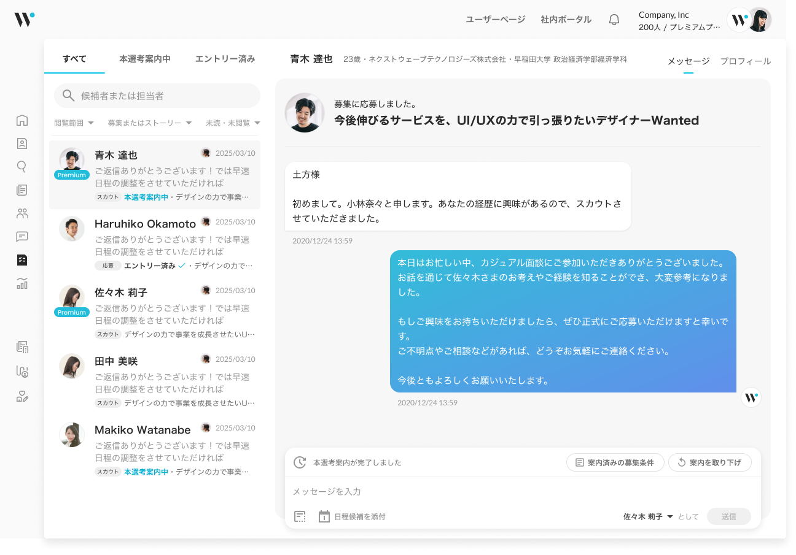The width and height of the screenshot is (796, 555).
Task: Click the calendar icon next to 日程候補を添付
Action: click(x=324, y=516)
